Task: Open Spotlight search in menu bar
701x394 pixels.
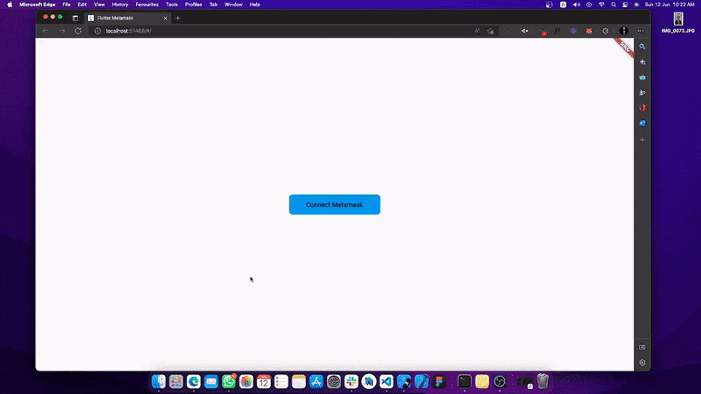Action: [613, 5]
